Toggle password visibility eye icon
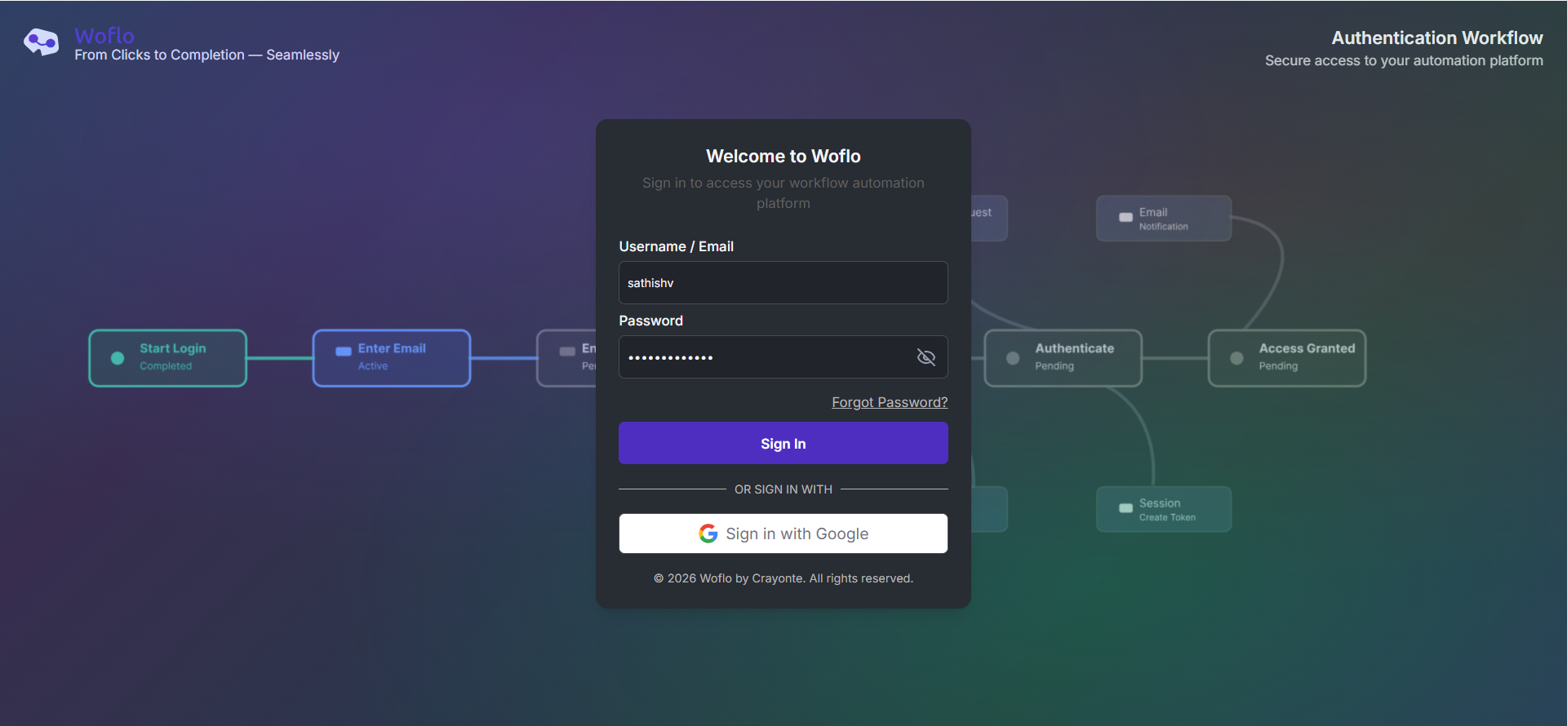Screen dimensions: 1567x726 coord(926,357)
